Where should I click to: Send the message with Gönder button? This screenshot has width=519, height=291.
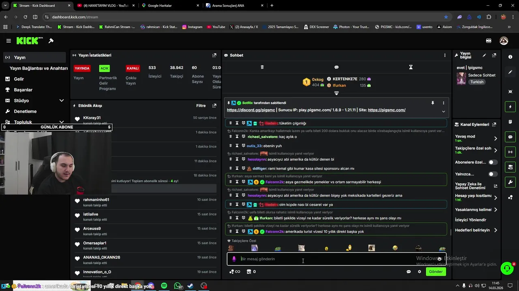click(436, 272)
